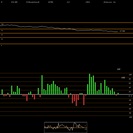Click the MR label above the bar chart
The image size is (133, 133).
(x=119, y=69)
